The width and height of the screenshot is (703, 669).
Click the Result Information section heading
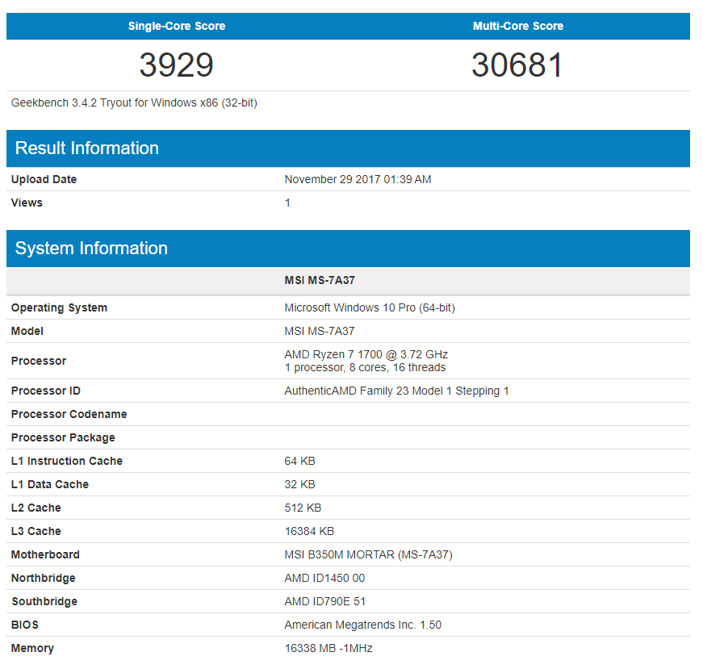(87, 148)
